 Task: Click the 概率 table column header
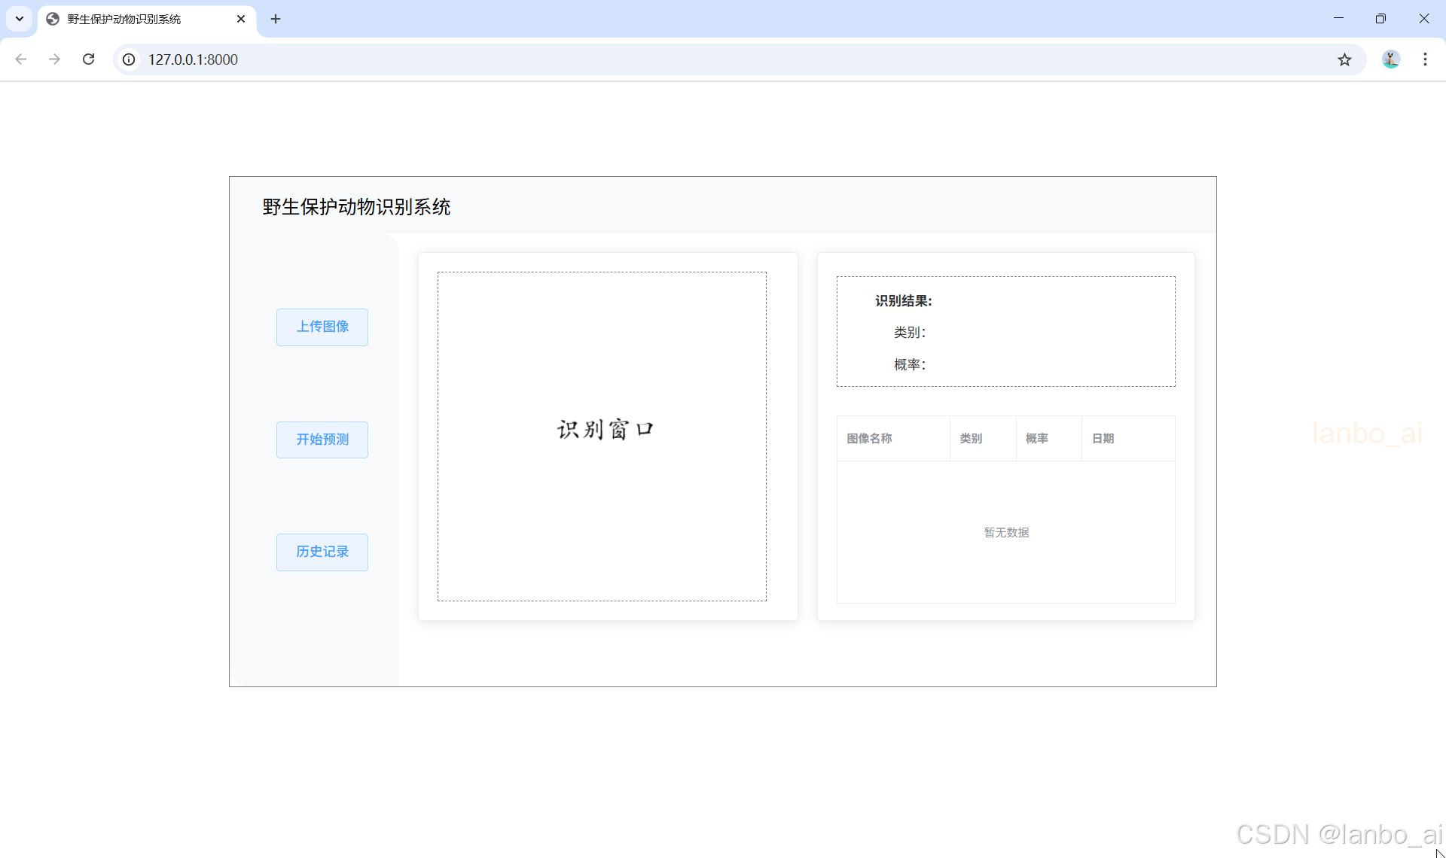[1037, 438]
